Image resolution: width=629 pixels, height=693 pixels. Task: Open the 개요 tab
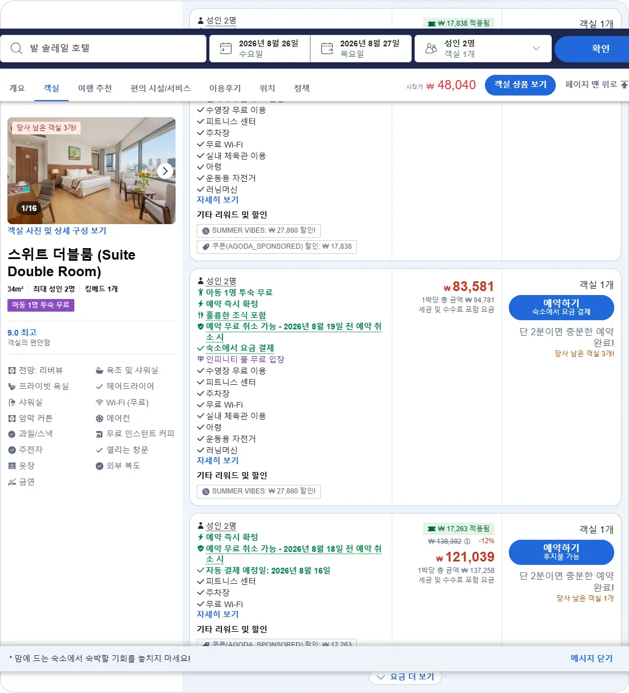[17, 88]
